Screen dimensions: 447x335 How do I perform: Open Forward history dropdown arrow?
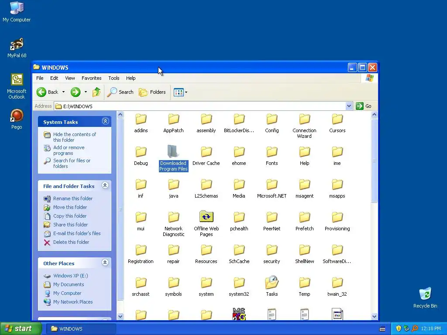pos(86,92)
